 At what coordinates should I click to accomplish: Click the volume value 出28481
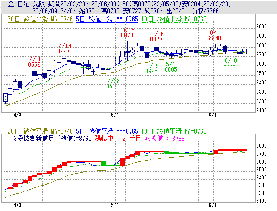pyautogui.click(x=177, y=11)
